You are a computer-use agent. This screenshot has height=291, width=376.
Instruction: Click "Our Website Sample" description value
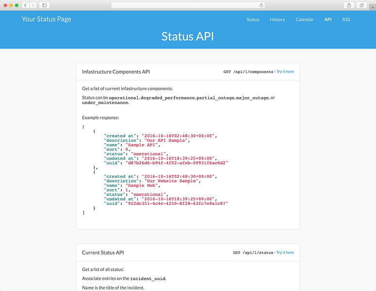(x=171, y=181)
